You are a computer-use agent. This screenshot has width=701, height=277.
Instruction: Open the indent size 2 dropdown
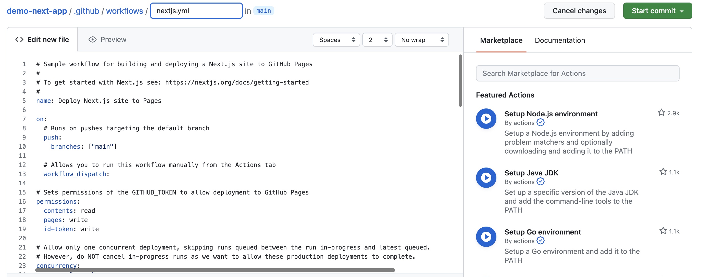coord(377,40)
